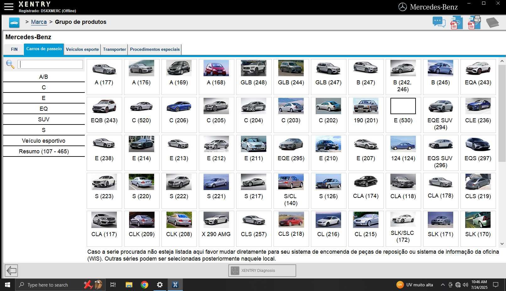Open UV muito alta weather widget
The width and height of the screenshot is (506, 291).
[415, 285]
